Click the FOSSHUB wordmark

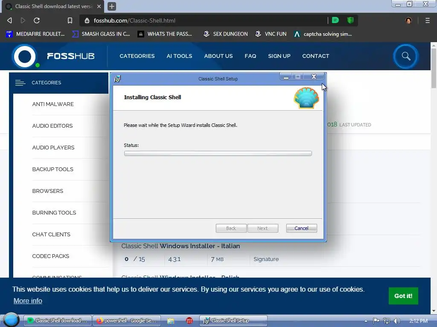point(71,56)
